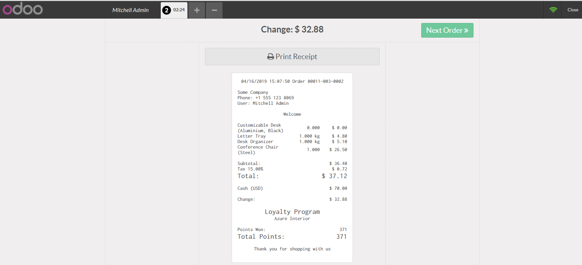Click the Letter Tray price $ 4.80
Viewport: 582px width, 265px height.
coord(339,136)
